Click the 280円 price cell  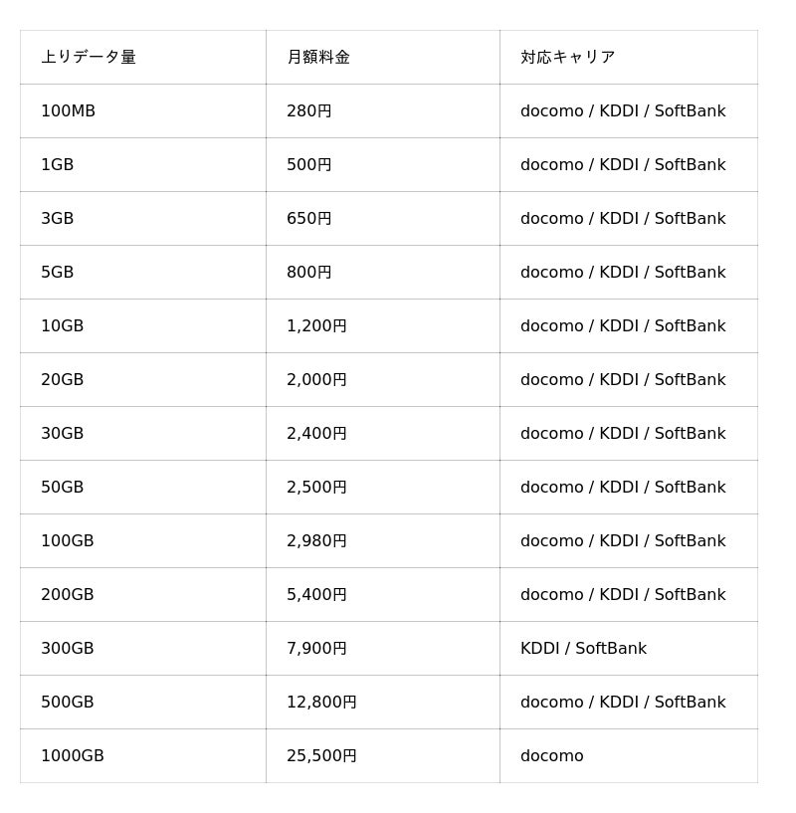click(383, 111)
